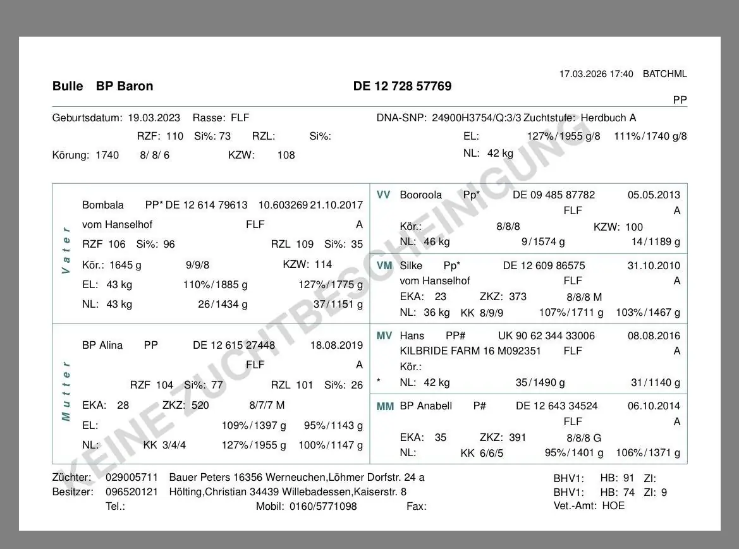Select the Geburtsdatum value 19.03.2023
739x549 pixels.
[x=154, y=118]
